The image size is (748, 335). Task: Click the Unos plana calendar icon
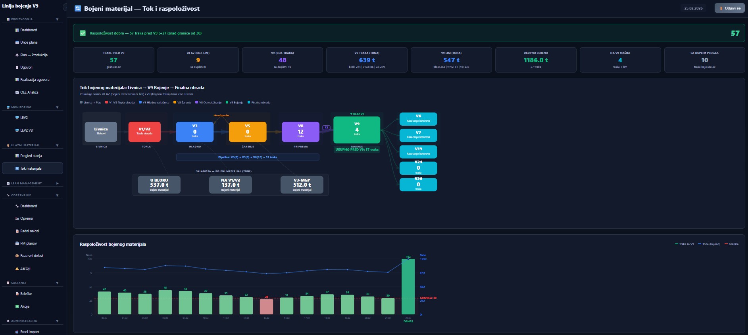tap(17, 42)
